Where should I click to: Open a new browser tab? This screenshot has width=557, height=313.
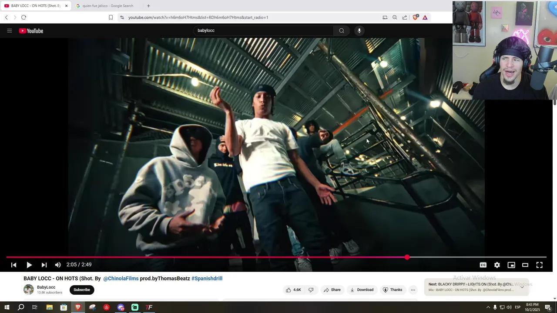click(148, 6)
